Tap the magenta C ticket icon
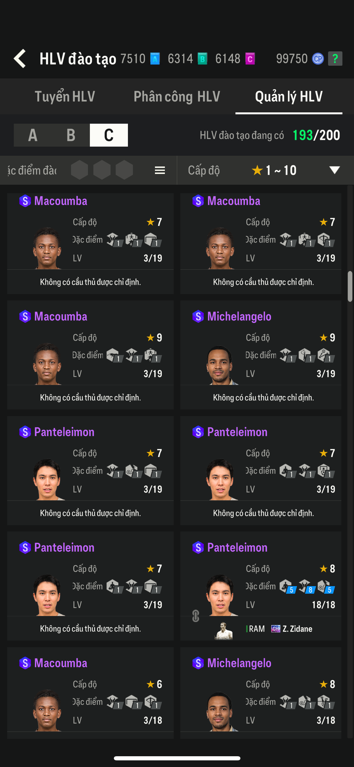This screenshot has width=354, height=767. click(x=250, y=58)
